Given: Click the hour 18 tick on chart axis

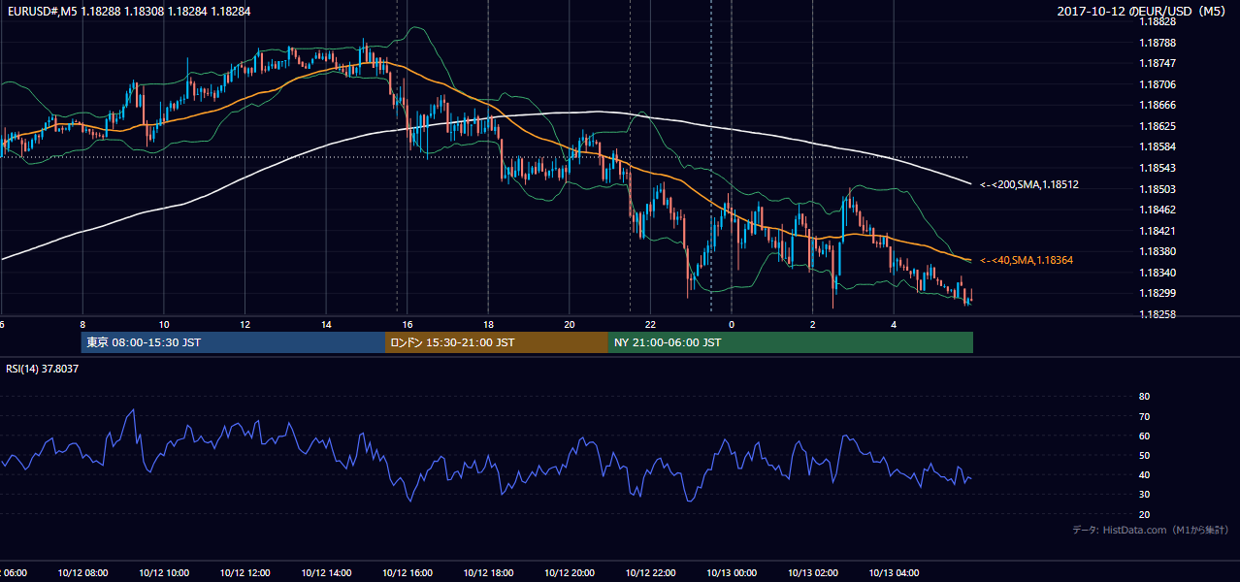Looking at the screenshot, I should pos(488,324).
